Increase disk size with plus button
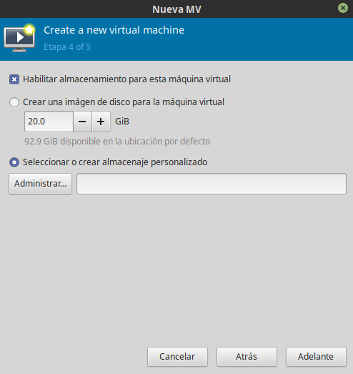The width and height of the screenshot is (353, 374). pos(101,122)
